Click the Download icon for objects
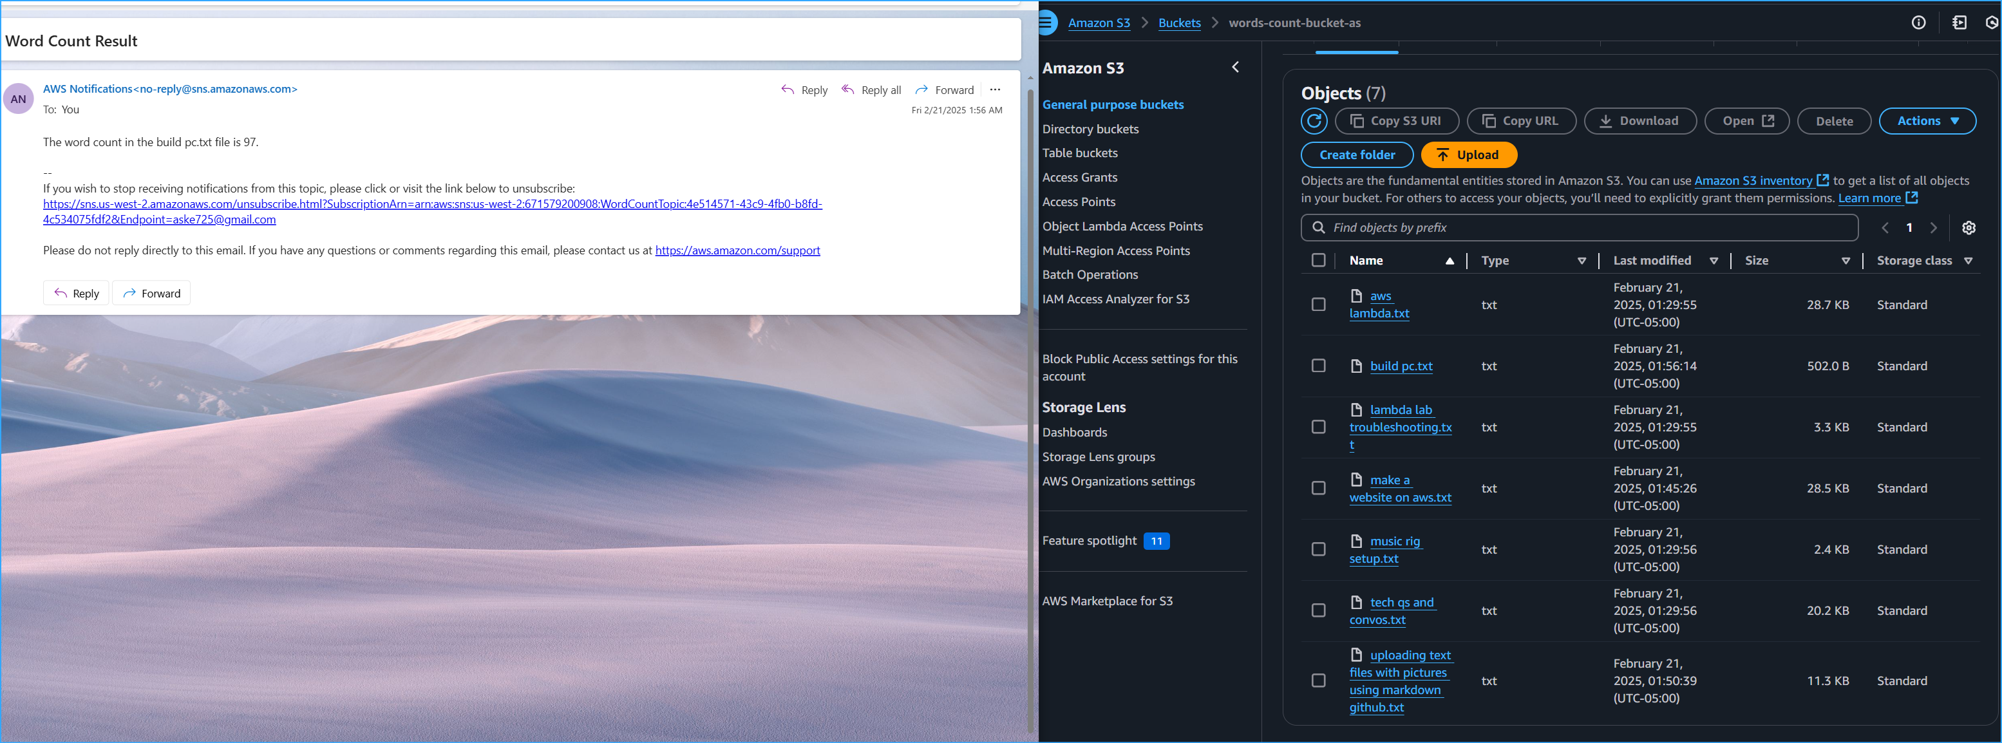Screen dimensions: 2002x743 1605,121
